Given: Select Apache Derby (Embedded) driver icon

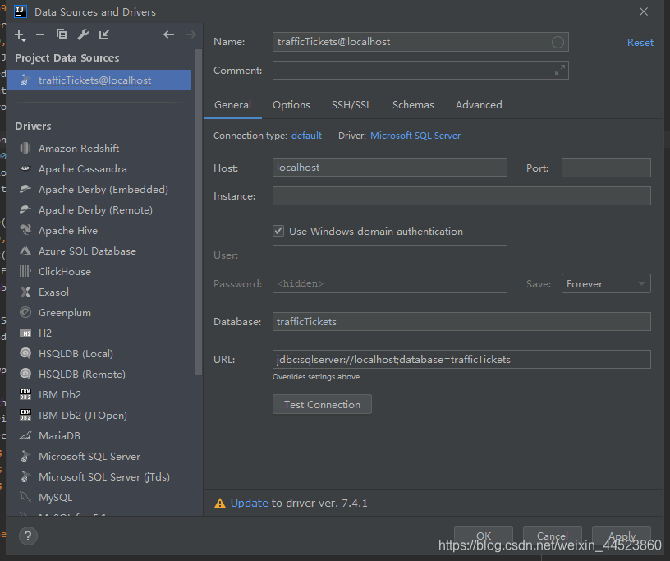Looking at the screenshot, I should click(x=25, y=189).
